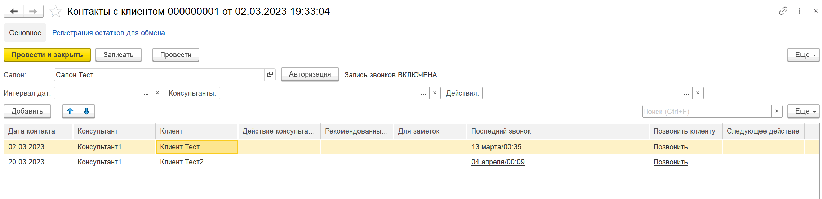Click the forward navigation arrow
Image resolution: width=822 pixels, height=199 pixels.
point(33,12)
